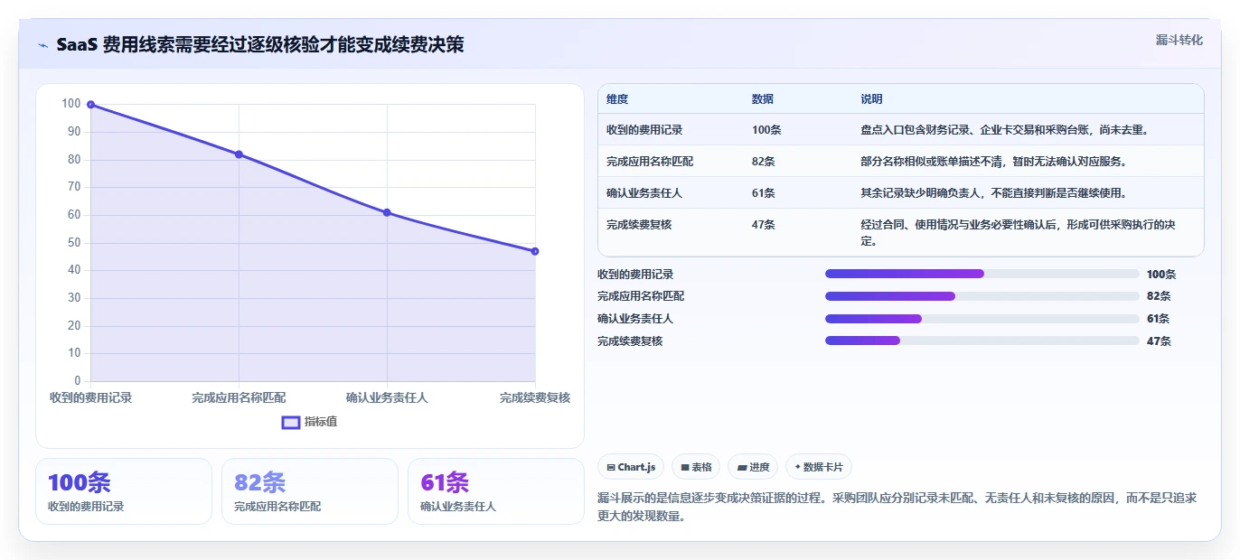The height and width of the screenshot is (560, 1240).
Task: Click the 收到的费用记录 label left of the progress bars
Action: [x=635, y=275]
